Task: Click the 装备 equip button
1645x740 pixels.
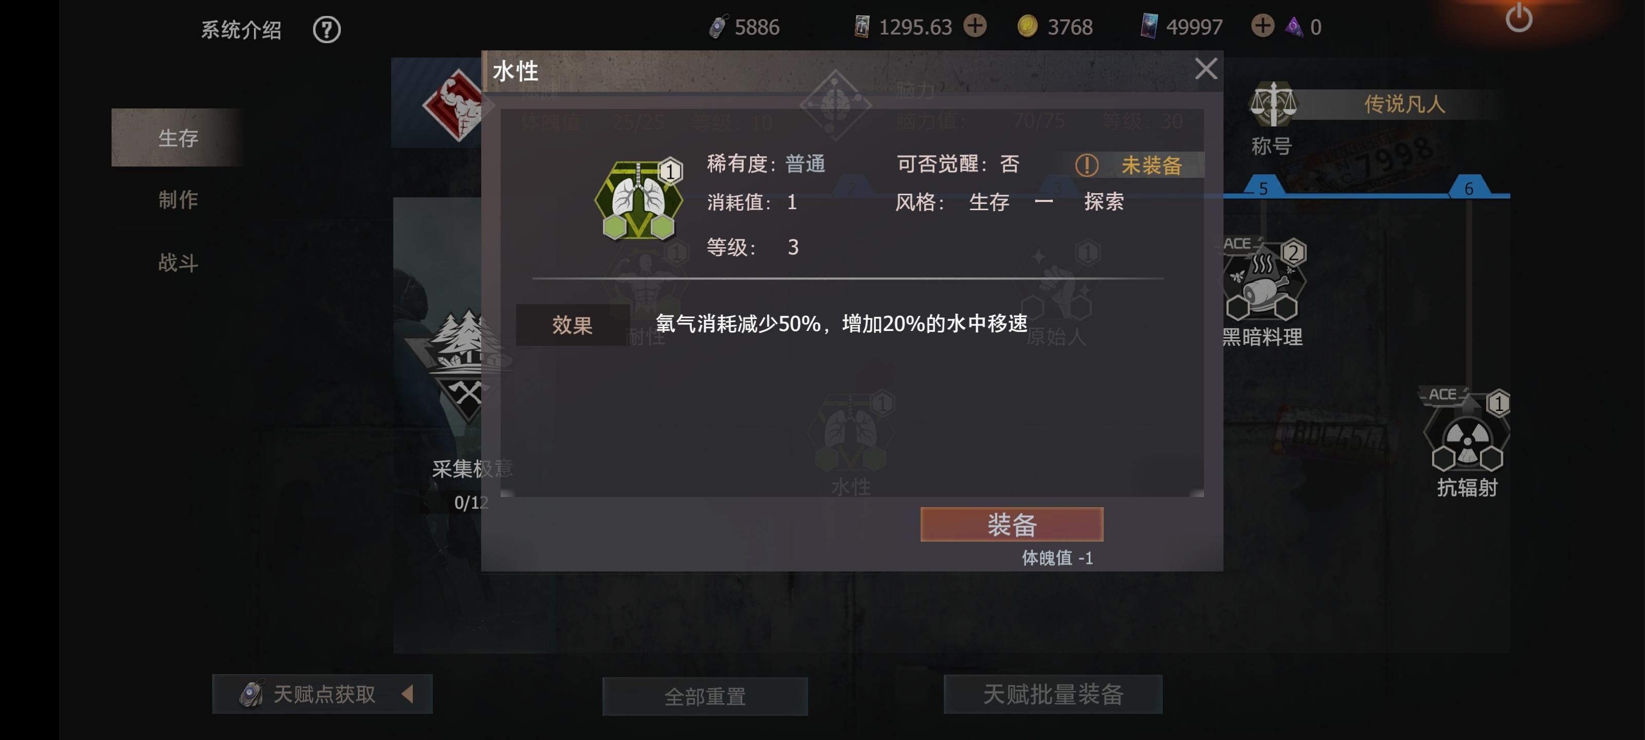Action: click(x=1012, y=524)
